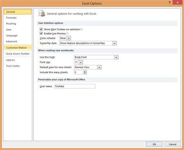Open the Formulas category

pyautogui.click(x=17, y=18)
